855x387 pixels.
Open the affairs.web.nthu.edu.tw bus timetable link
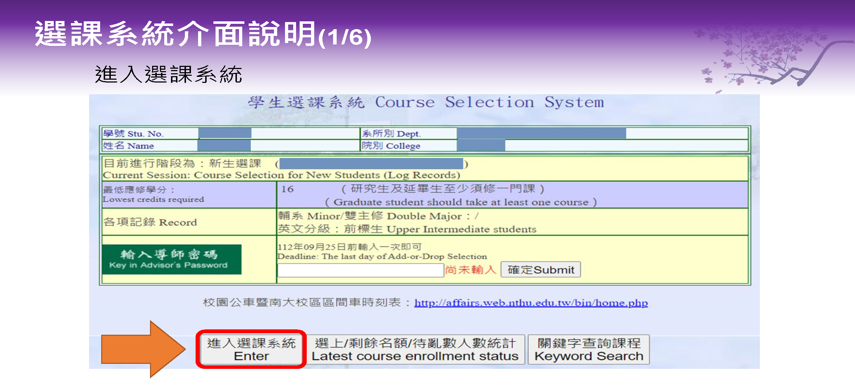click(x=531, y=303)
